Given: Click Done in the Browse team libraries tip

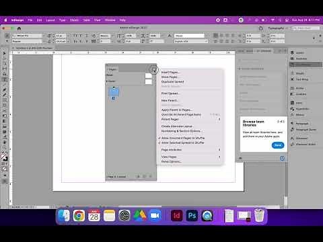Looking at the screenshot, I should pos(278,145).
